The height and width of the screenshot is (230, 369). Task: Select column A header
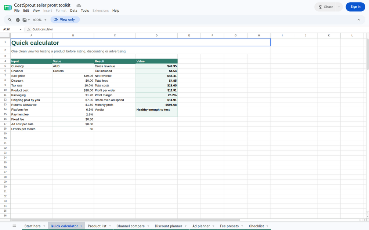[31, 36]
